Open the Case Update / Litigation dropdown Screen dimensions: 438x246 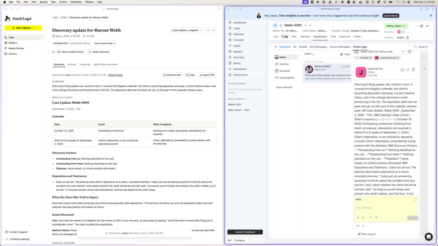(187, 30)
